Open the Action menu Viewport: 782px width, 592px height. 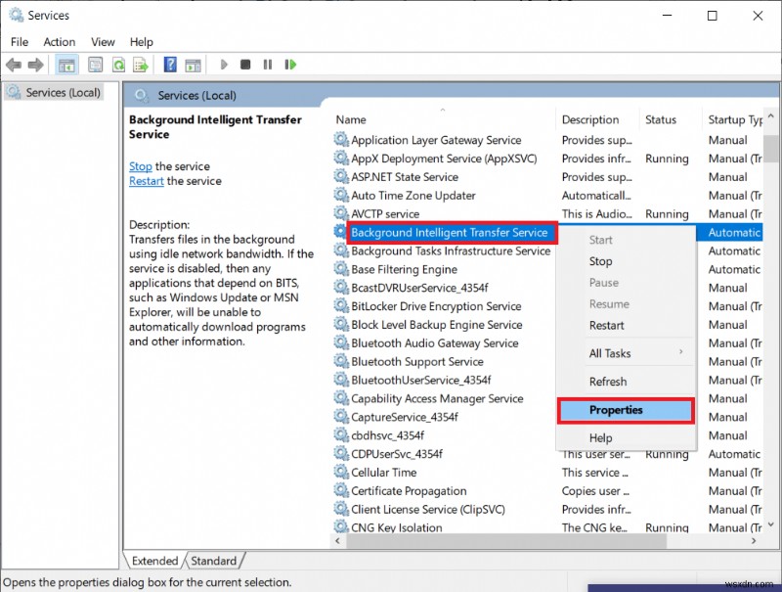(60, 42)
